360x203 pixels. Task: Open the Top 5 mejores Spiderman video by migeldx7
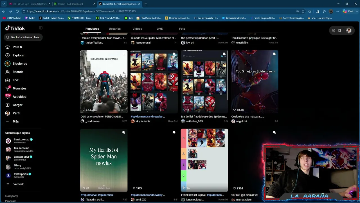point(255,82)
